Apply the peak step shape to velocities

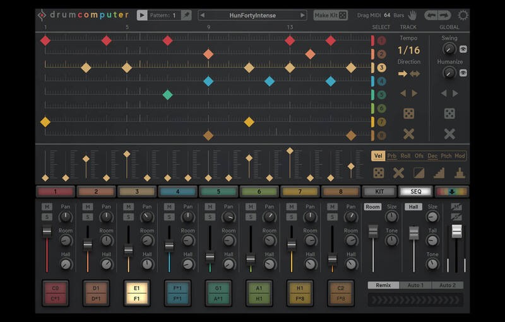(x=460, y=173)
